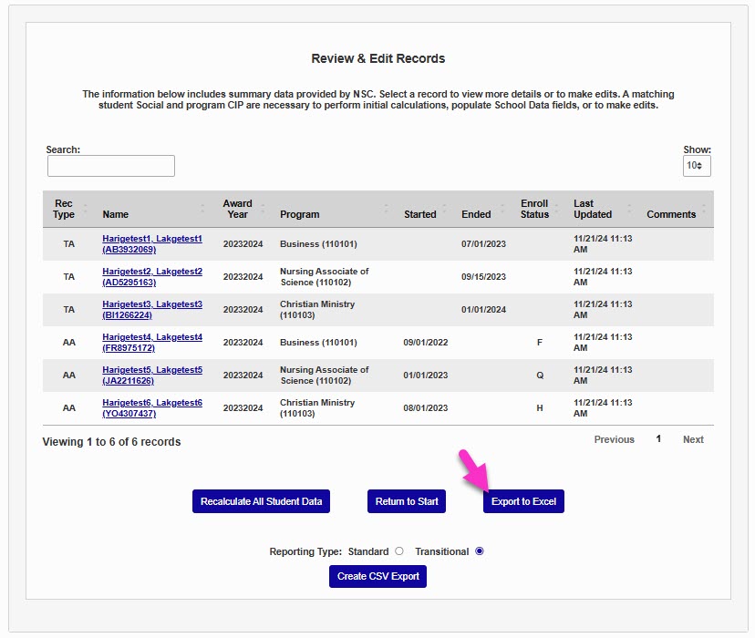Sort table by Program column
This screenshot has width=755, height=638.
tap(300, 214)
